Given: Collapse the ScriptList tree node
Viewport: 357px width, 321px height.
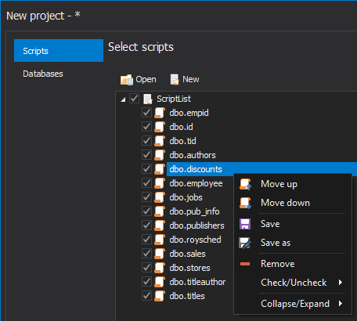Looking at the screenshot, I should point(123,99).
